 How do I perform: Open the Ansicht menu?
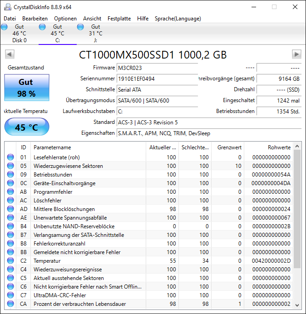coord(92,19)
